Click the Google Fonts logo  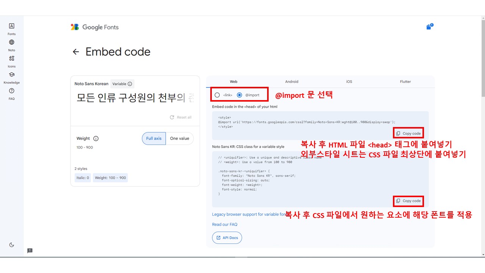(x=95, y=27)
